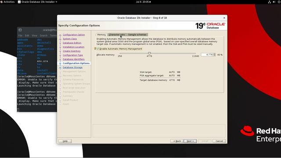The image size is (281, 158).
Task: Go to Configuration Option step
Action: coord(74,35)
